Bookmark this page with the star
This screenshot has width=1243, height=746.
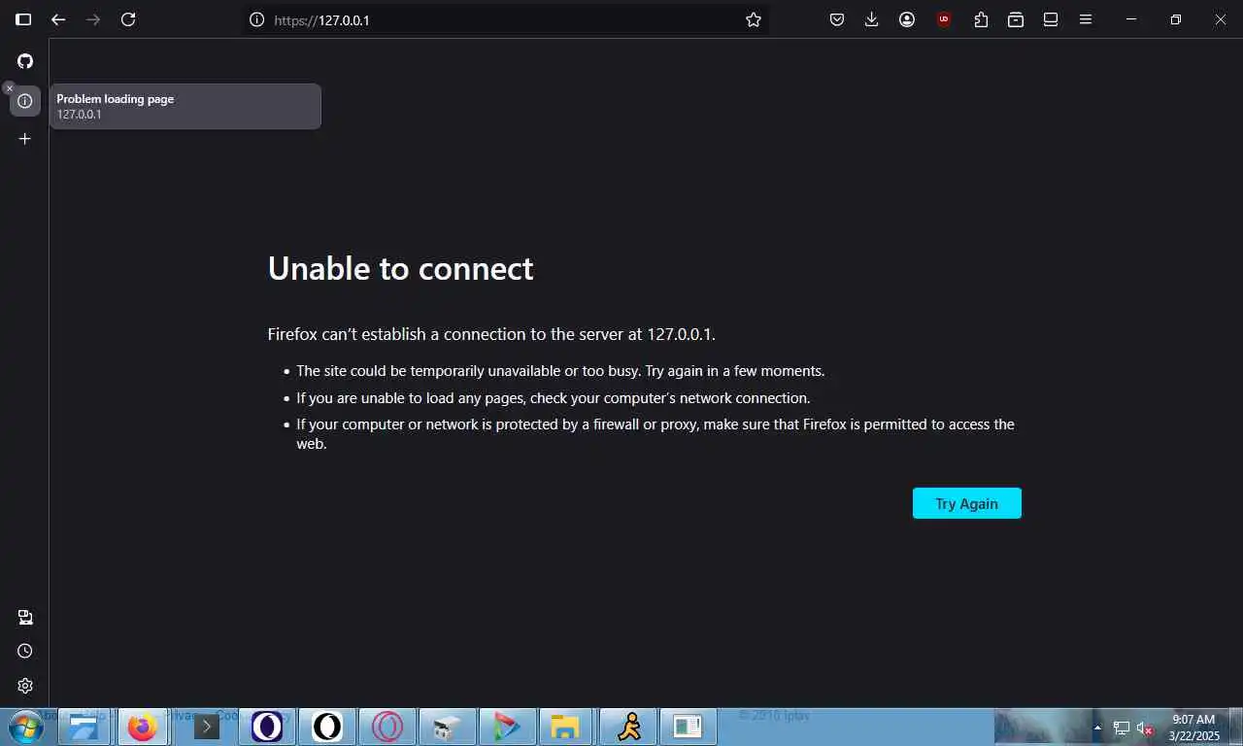pos(754,19)
